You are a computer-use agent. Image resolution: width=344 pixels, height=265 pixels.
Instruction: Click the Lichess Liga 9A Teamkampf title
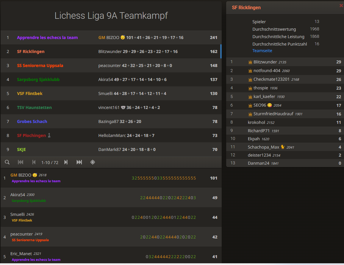(111, 15)
